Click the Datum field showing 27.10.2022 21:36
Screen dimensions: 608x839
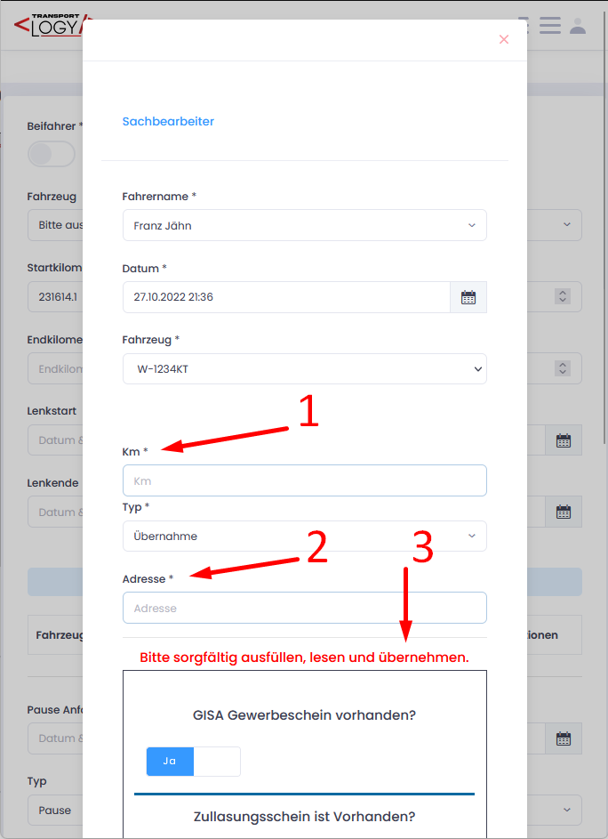286,297
